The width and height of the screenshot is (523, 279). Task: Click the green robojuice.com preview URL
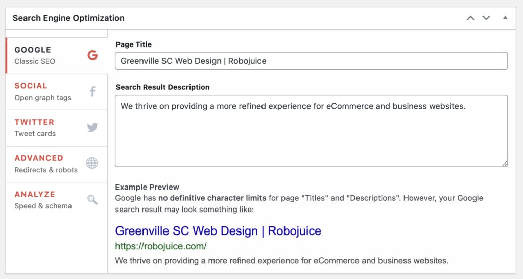[161, 246]
